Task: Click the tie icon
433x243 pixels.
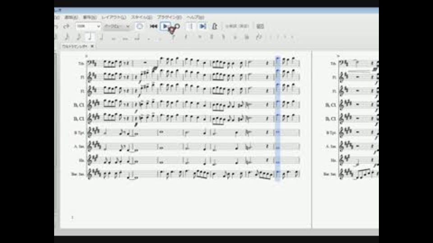Action: pos(173,37)
